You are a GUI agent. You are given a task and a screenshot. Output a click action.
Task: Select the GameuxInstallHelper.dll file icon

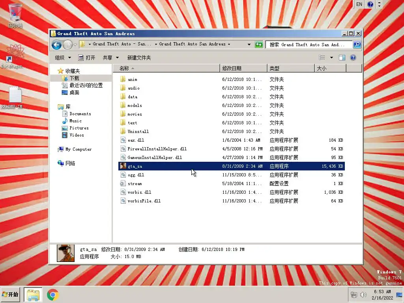pos(123,157)
